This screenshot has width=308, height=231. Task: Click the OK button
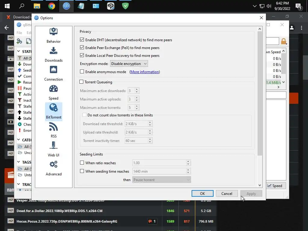(x=202, y=193)
